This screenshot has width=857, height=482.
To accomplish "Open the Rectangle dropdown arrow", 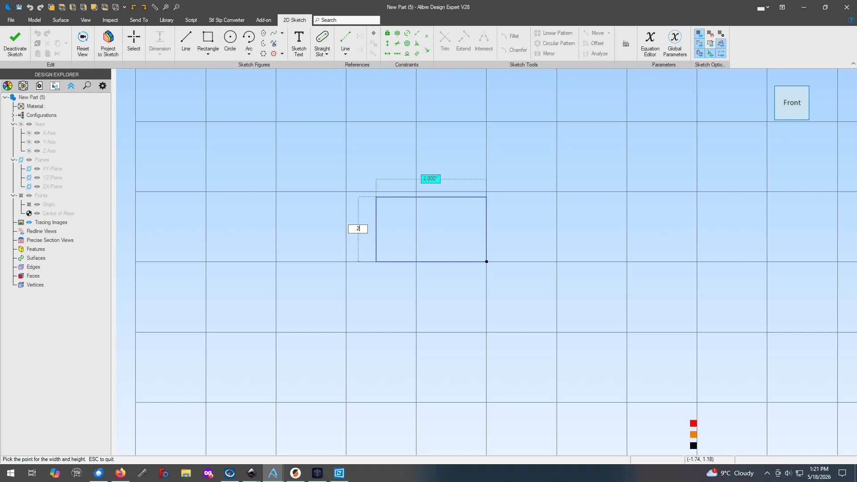I will coord(208,54).
